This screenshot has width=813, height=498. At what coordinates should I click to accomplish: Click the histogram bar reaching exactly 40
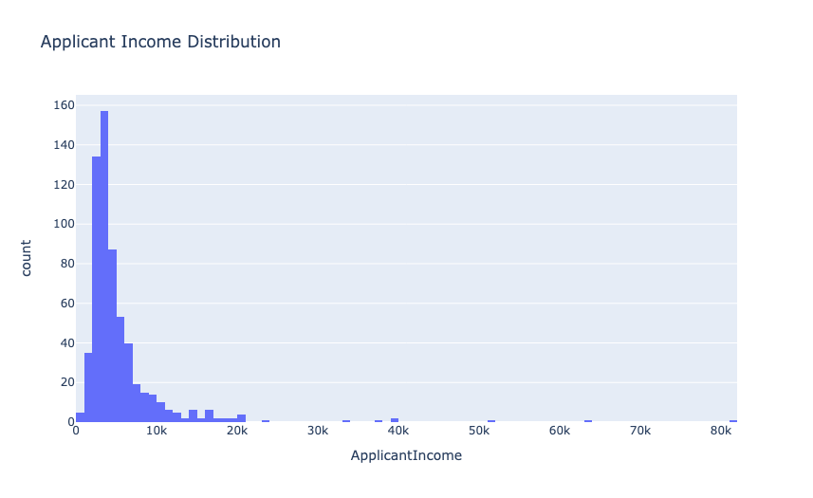129,382
